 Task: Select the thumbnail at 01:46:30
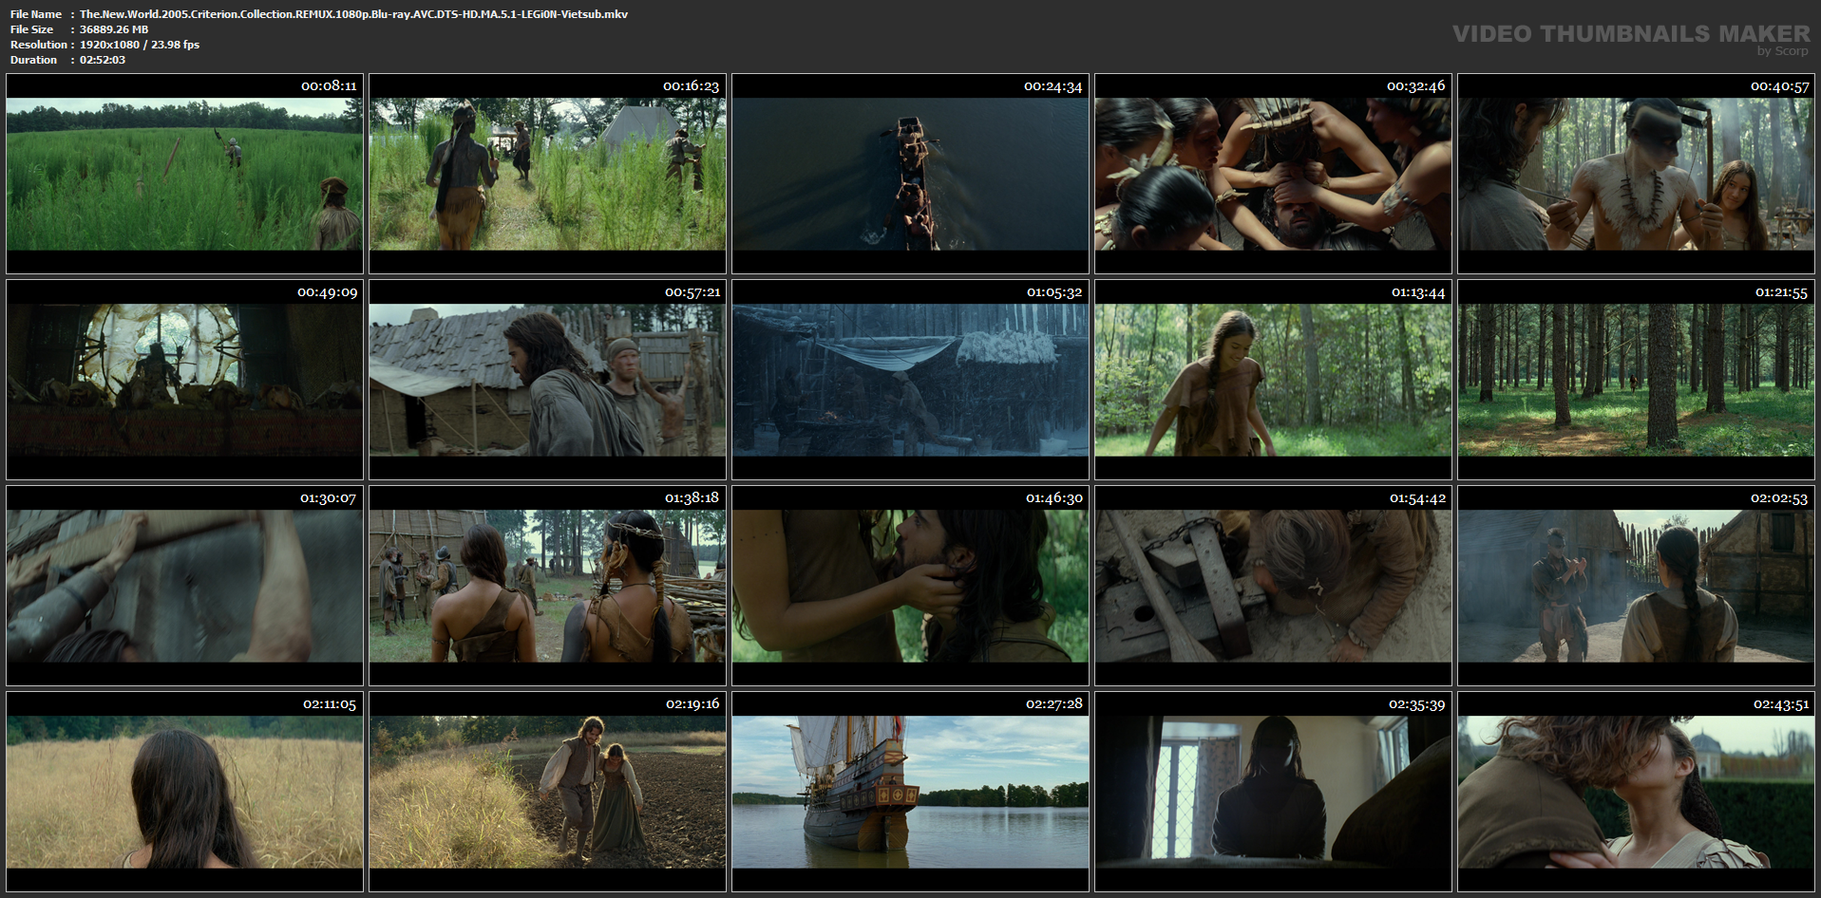(910, 586)
